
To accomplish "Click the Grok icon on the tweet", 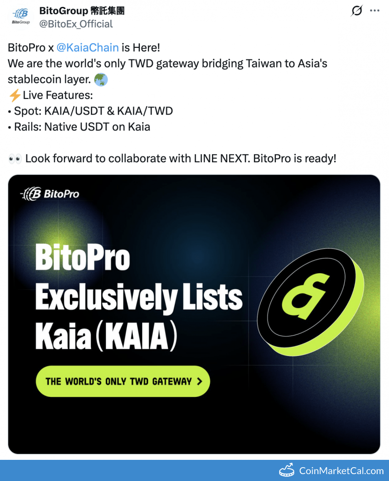I will (x=357, y=11).
